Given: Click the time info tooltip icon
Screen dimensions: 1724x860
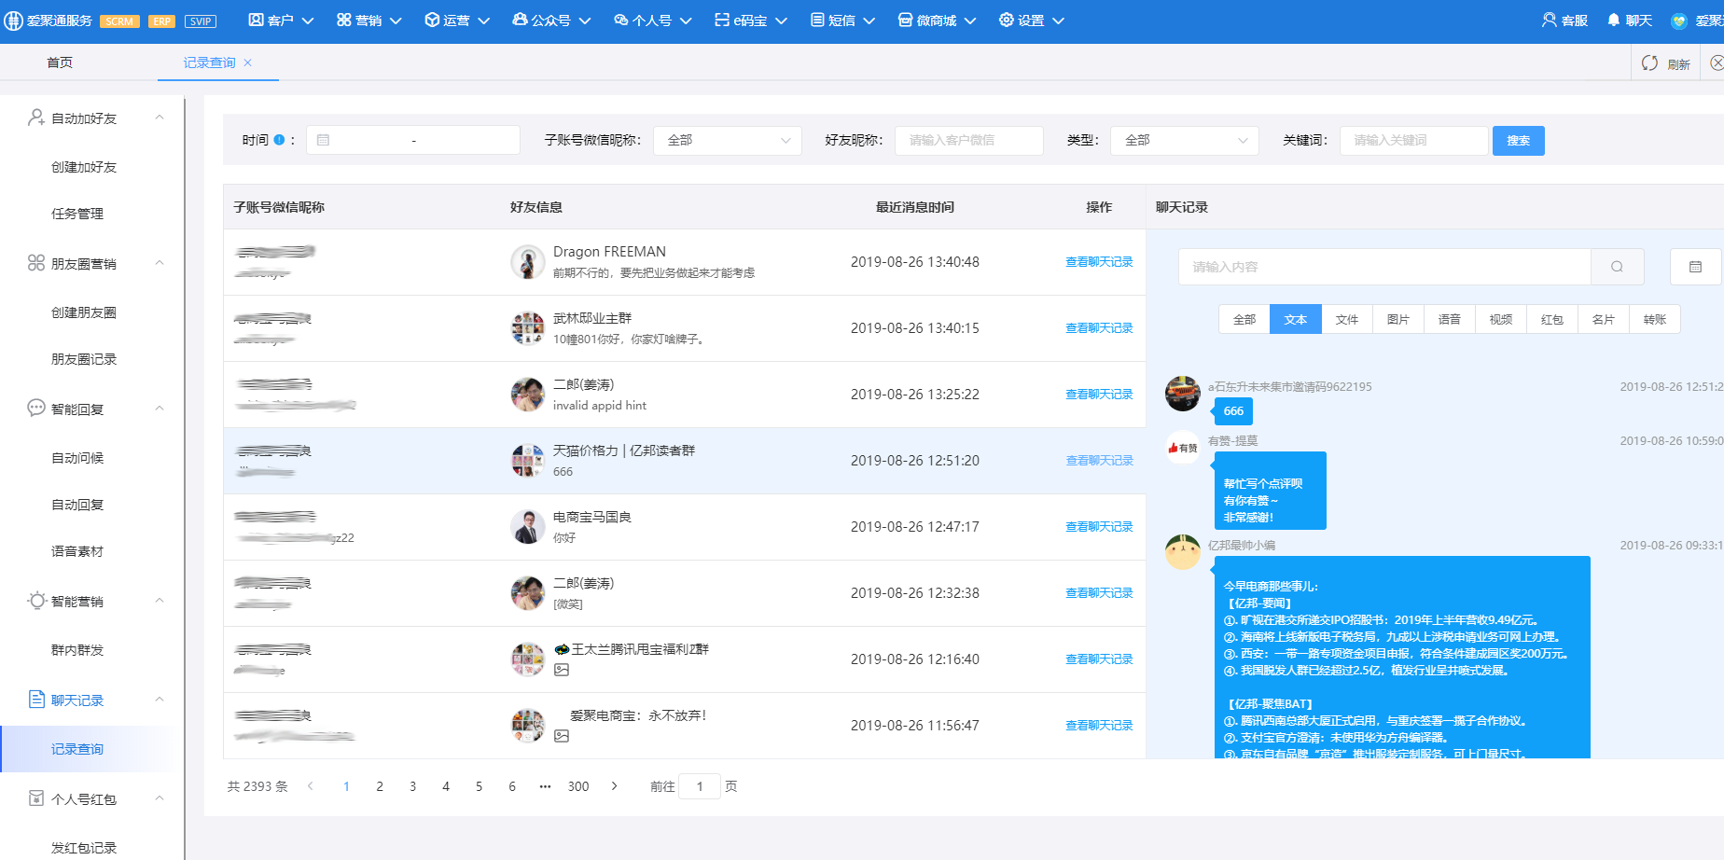Looking at the screenshot, I should click(x=279, y=140).
